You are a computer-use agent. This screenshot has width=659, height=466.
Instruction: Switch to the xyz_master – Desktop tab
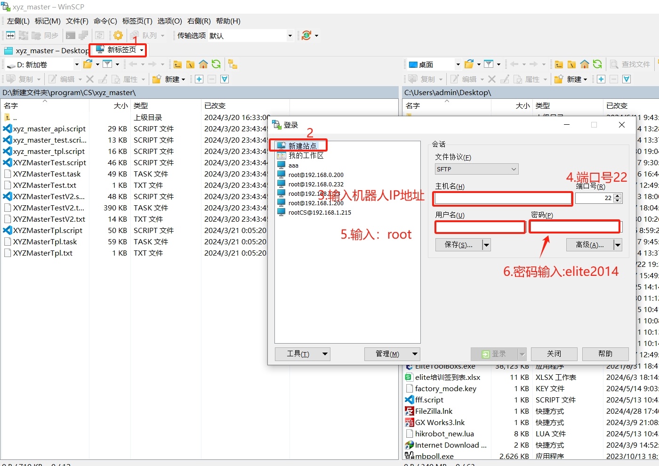[x=46, y=50]
